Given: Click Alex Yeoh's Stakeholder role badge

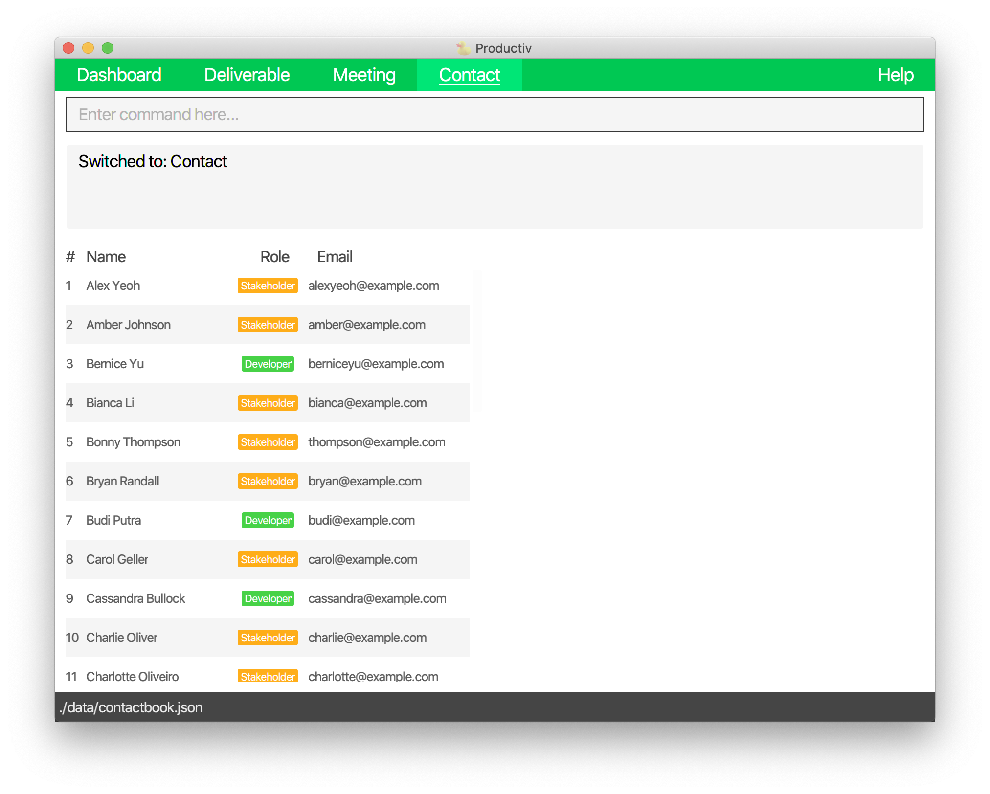Looking at the screenshot, I should [268, 286].
